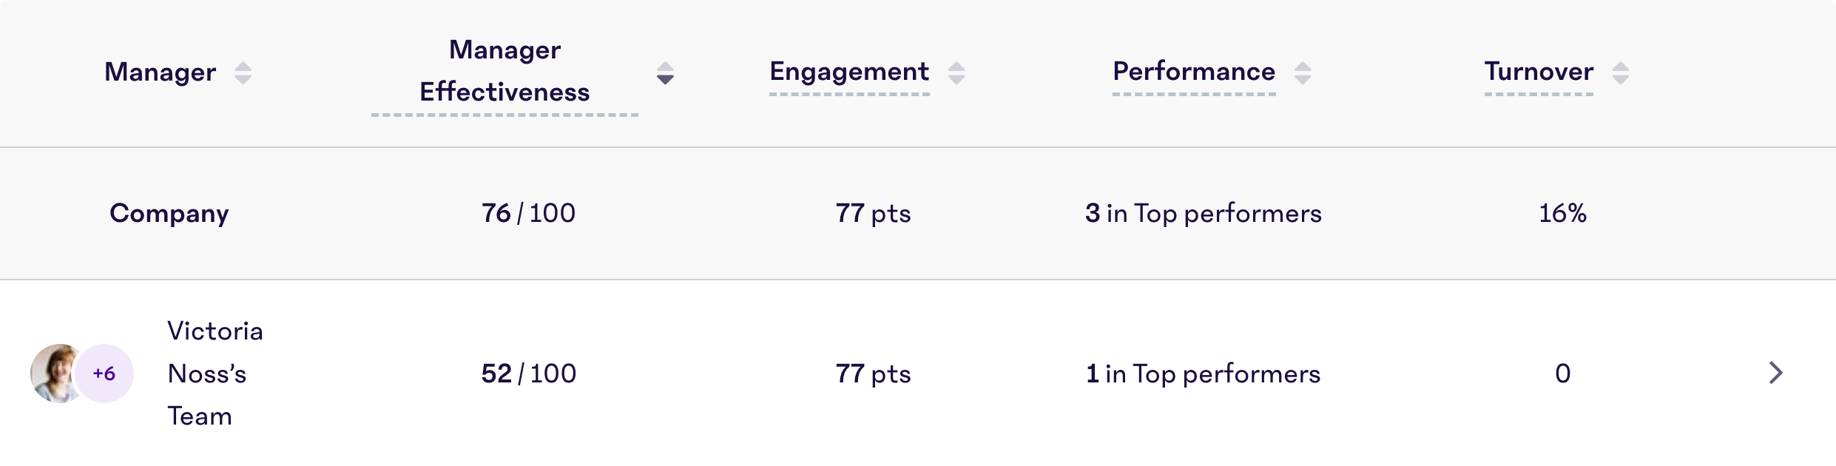Click Company's 76/100 effectiveness score
Screen dimensions: 1836x466
click(x=528, y=213)
